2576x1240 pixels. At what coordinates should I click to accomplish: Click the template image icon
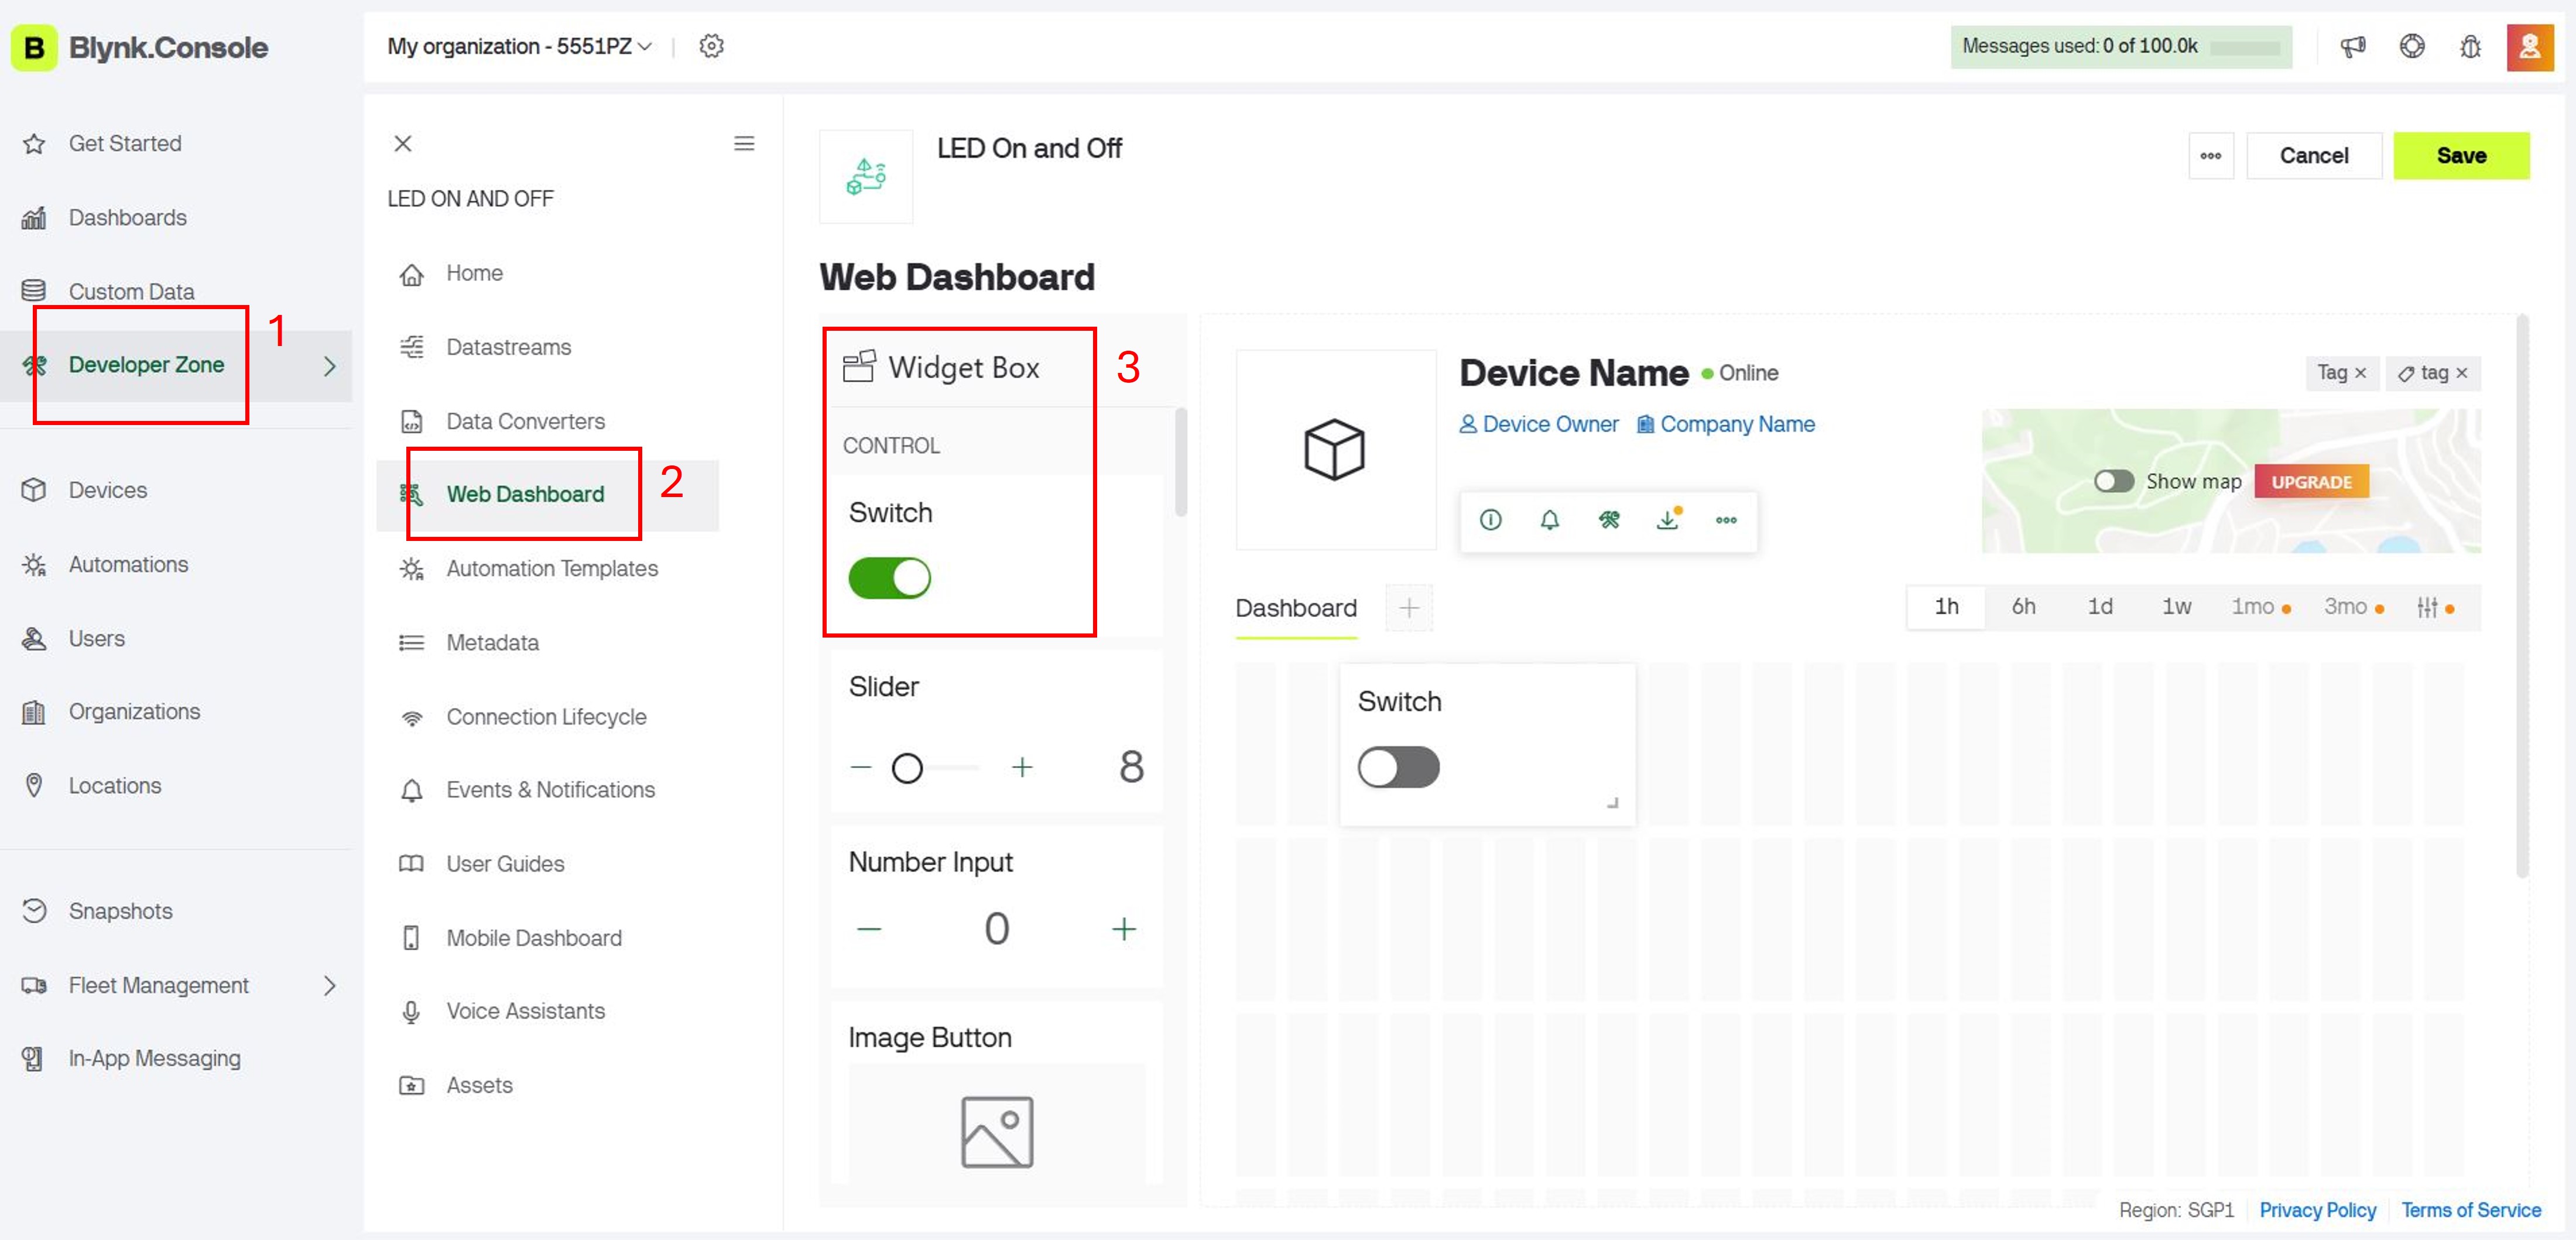pos(866,177)
